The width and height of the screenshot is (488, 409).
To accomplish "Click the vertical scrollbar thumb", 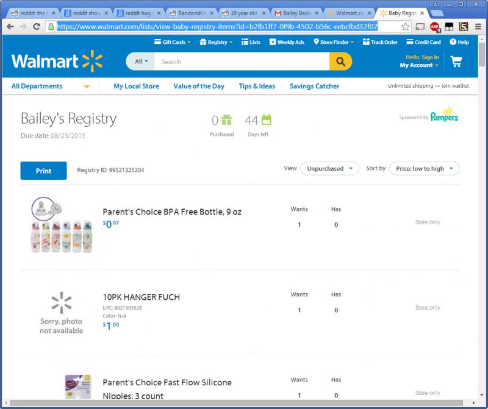I will pos(481,54).
